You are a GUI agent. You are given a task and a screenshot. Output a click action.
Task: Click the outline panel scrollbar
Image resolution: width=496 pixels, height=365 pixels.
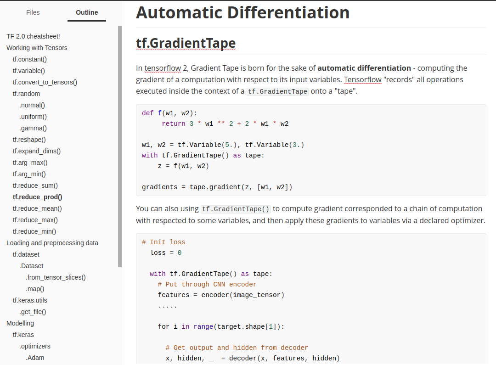pyautogui.click(x=120, y=146)
